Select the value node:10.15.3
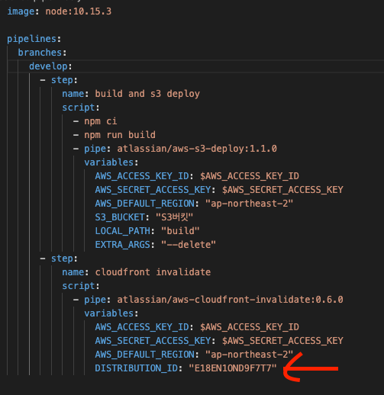The height and width of the screenshot is (395, 384). [79, 11]
